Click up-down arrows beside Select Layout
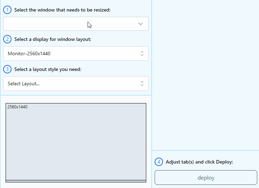Screen dimensions: 259x188 point(142,84)
